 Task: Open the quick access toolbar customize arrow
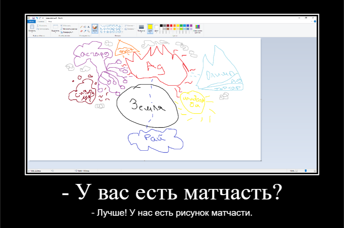(x=43, y=18)
